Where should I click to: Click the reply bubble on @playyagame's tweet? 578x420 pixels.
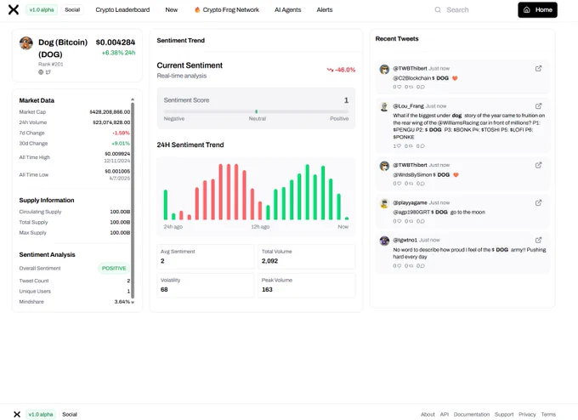(422, 221)
